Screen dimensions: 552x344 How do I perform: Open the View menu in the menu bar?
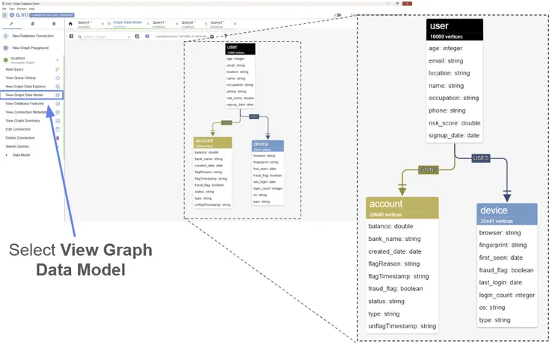[12, 9]
